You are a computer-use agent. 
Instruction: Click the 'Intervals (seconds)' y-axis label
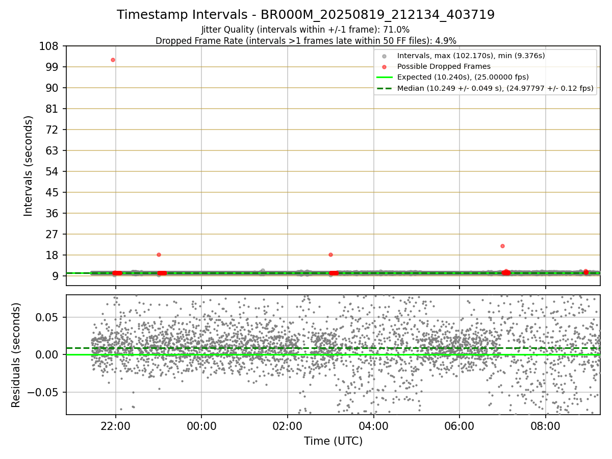click(x=29, y=166)
